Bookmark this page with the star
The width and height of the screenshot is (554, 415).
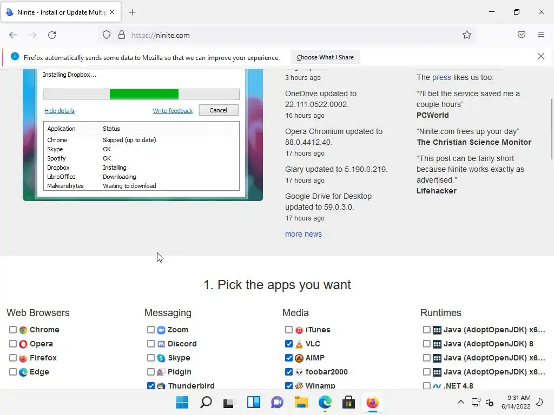click(467, 35)
